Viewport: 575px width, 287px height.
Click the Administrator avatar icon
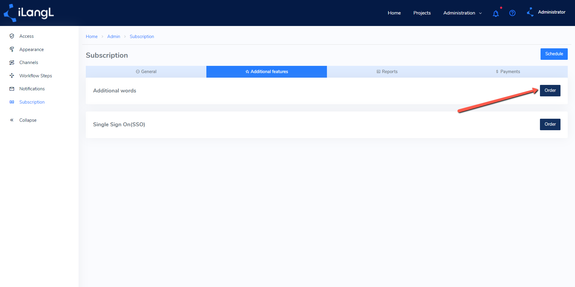[x=530, y=12]
